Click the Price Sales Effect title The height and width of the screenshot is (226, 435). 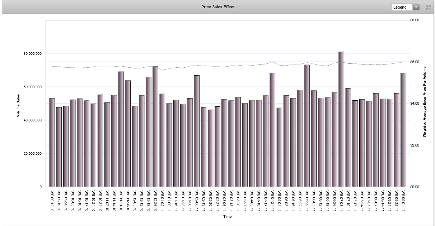point(218,7)
